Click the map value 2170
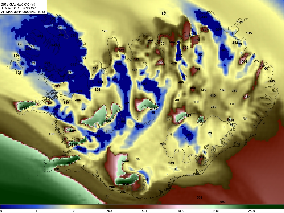 point(154,108)
